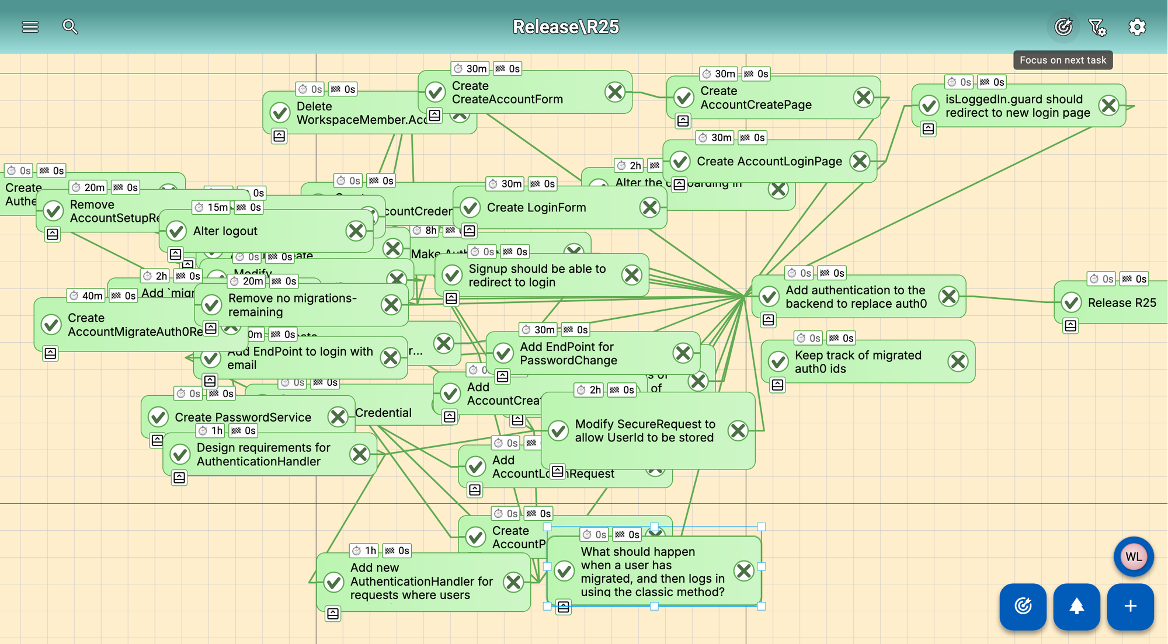The image size is (1168, 644).
Task: Open the WL account avatar menu
Action: pos(1133,556)
